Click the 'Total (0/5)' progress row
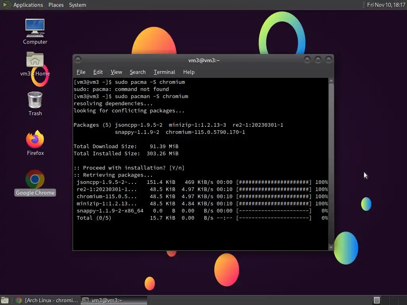 tap(202, 218)
